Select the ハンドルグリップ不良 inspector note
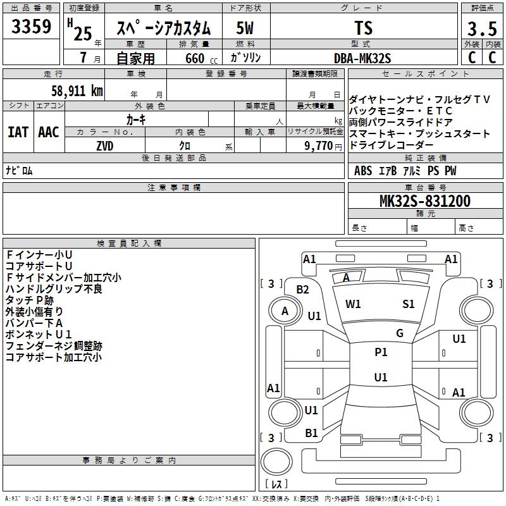 54,288
